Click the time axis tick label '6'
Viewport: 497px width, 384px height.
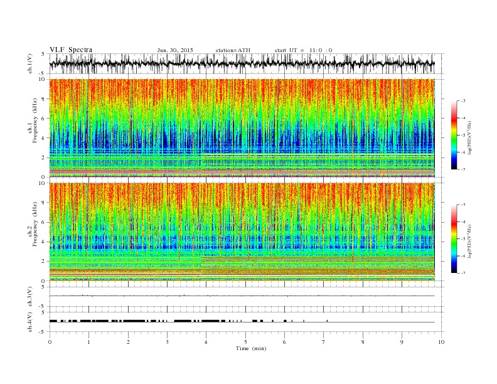(x=284, y=342)
